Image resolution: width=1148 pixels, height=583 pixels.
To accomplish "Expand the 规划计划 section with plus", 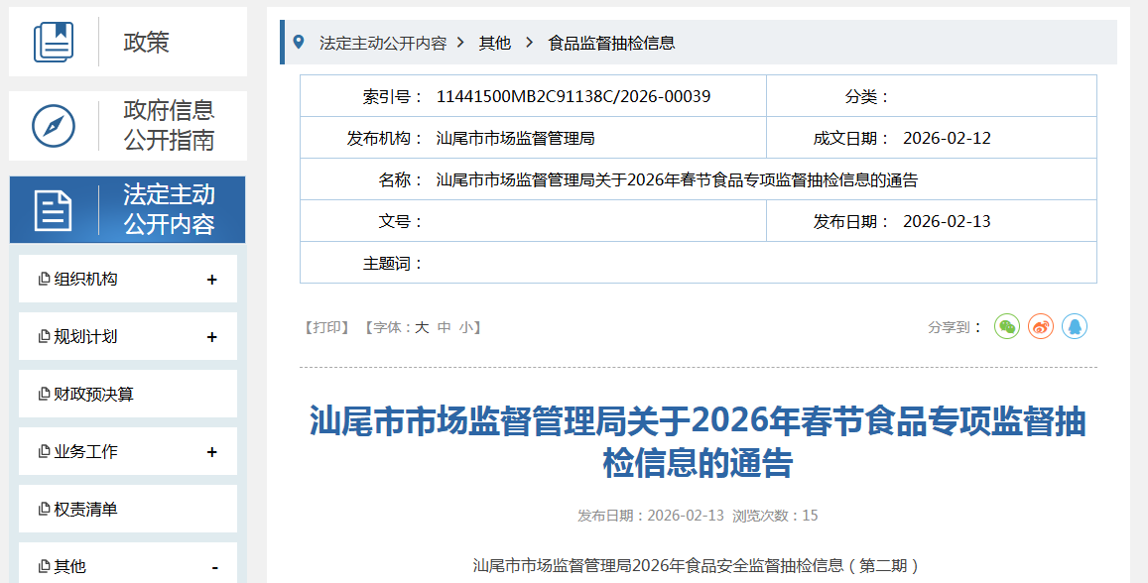I will click(x=211, y=337).
